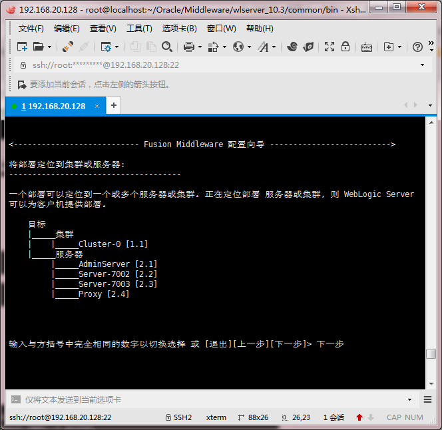Click the globe encoding icon
This screenshot has height=430, width=442.
click(x=238, y=47)
